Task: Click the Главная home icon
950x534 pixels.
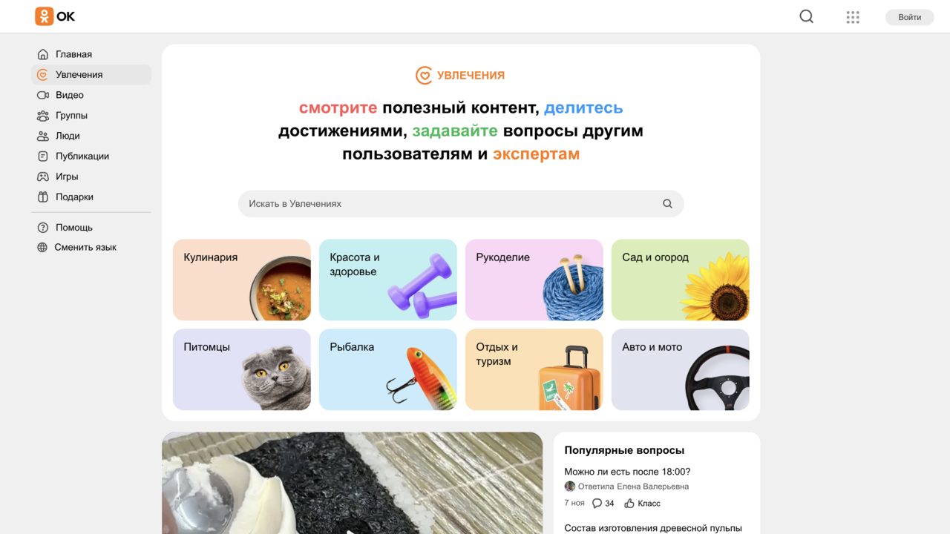Action: click(43, 54)
